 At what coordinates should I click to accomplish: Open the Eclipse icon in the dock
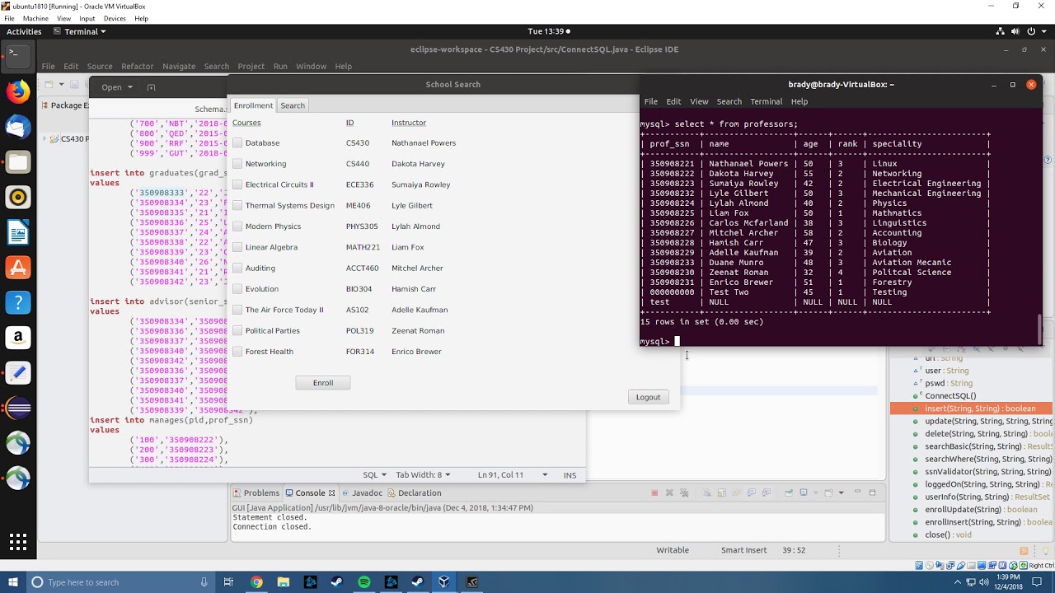click(18, 409)
